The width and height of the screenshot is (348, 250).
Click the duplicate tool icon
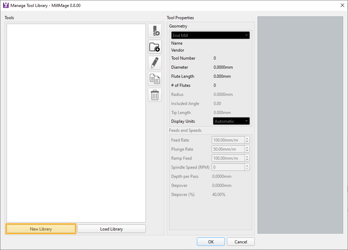click(x=155, y=79)
